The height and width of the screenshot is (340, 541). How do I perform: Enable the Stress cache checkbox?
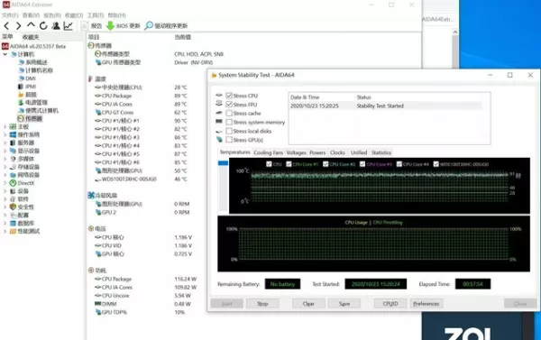[229, 114]
